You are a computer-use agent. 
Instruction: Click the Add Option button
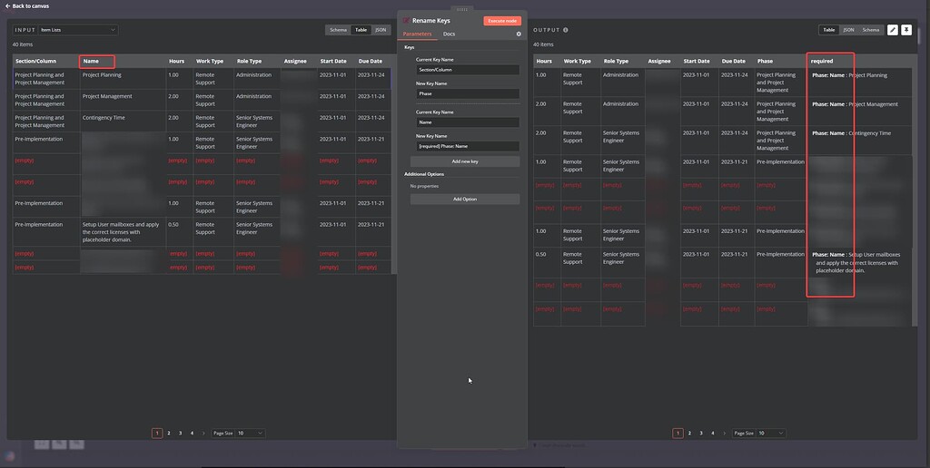(x=464, y=199)
